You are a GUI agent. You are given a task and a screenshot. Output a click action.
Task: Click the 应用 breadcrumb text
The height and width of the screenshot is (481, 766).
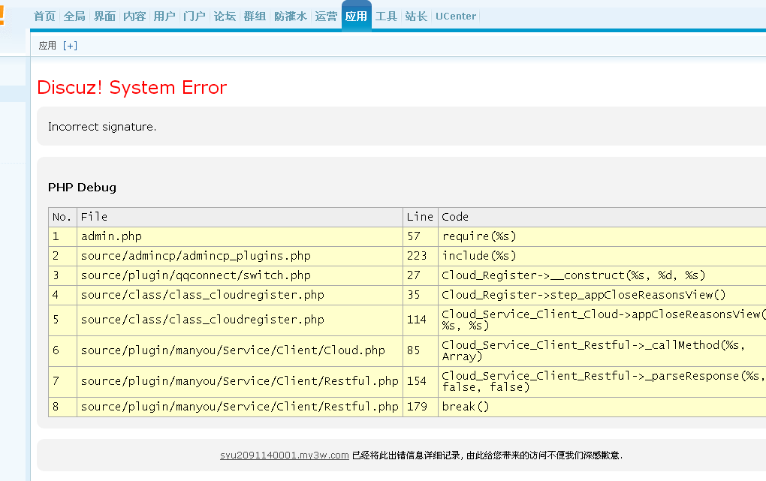(47, 46)
